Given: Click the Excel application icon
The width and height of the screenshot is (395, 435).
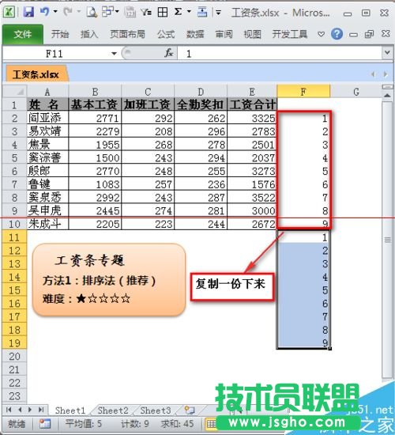Looking at the screenshot, I should 9,12.
